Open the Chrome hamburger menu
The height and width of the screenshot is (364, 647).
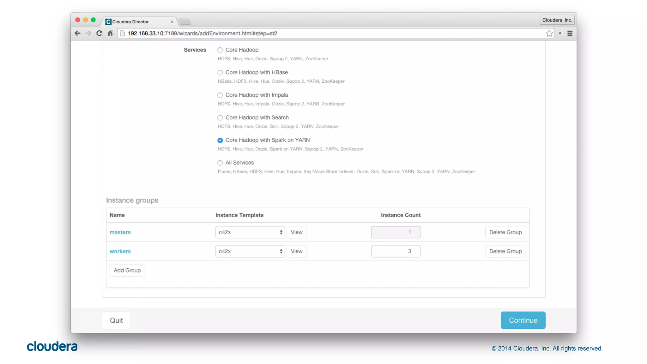[570, 33]
